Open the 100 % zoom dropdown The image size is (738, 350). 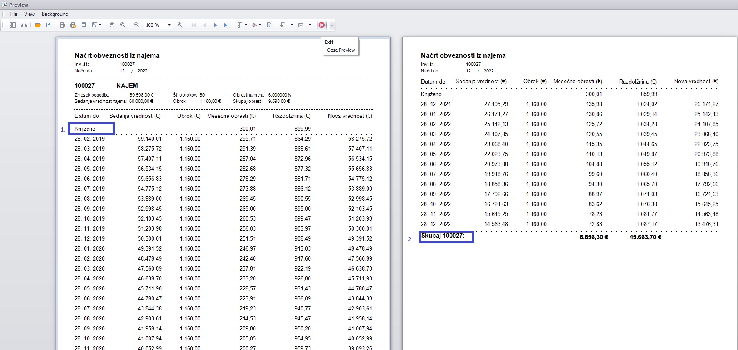point(169,25)
